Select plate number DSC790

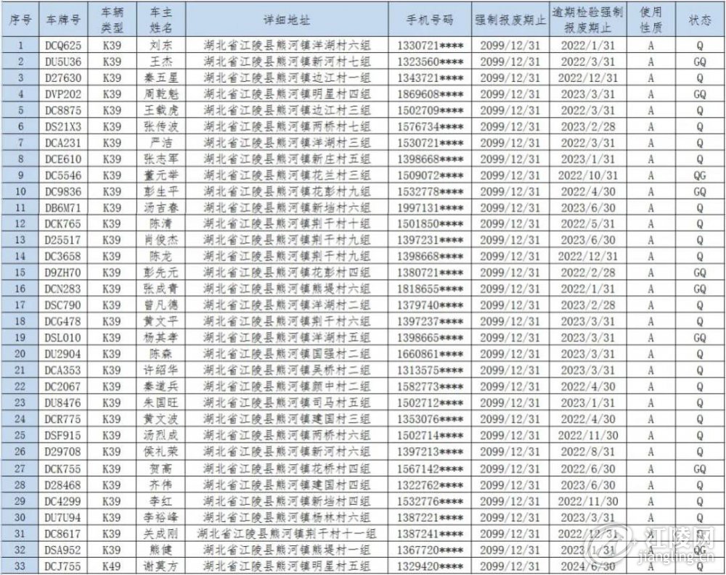63,305
